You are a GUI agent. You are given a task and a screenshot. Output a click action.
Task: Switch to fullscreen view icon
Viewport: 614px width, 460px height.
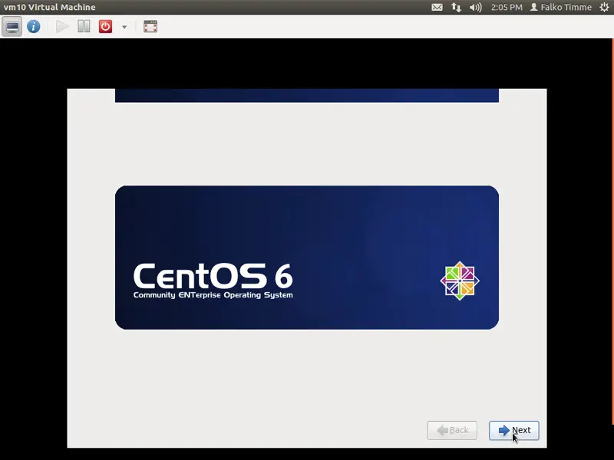[x=150, y=27]
